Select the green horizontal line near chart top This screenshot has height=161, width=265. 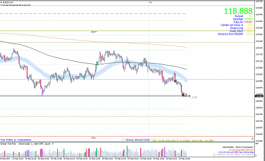[x=127, y=6]
